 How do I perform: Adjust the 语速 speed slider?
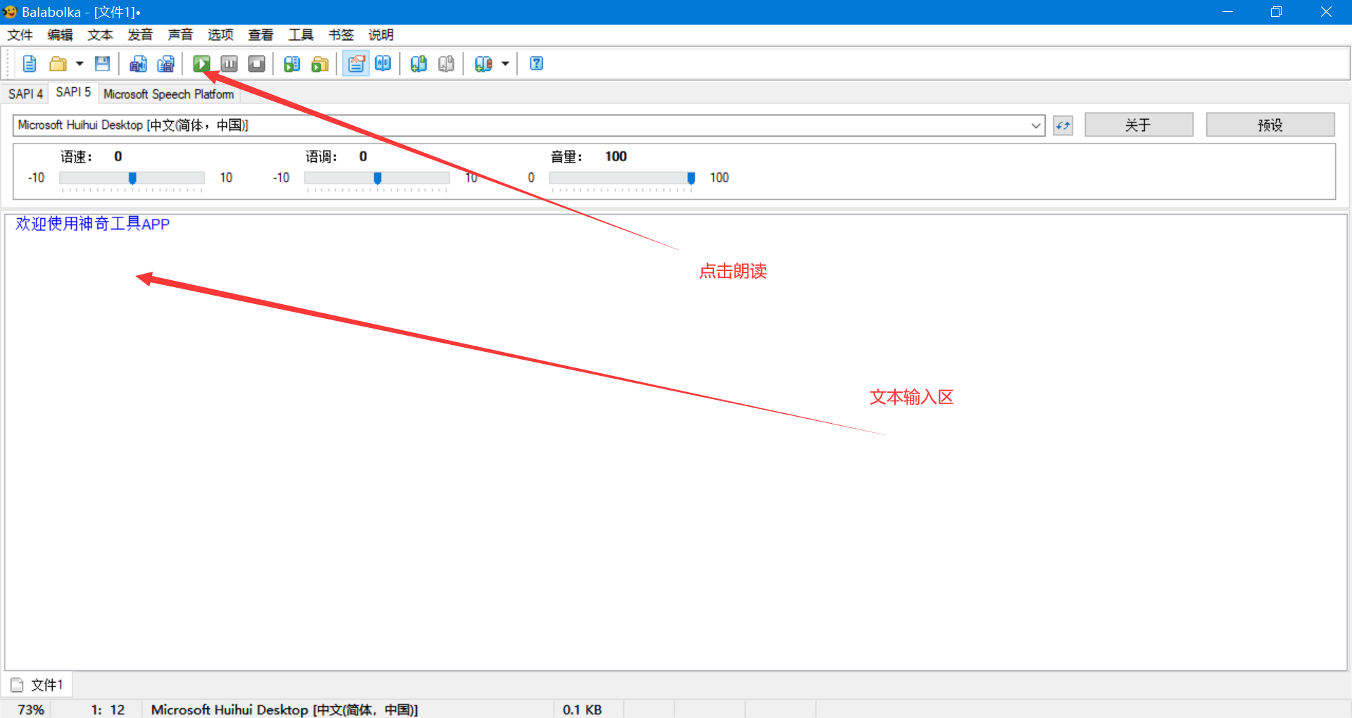point(132,178)
